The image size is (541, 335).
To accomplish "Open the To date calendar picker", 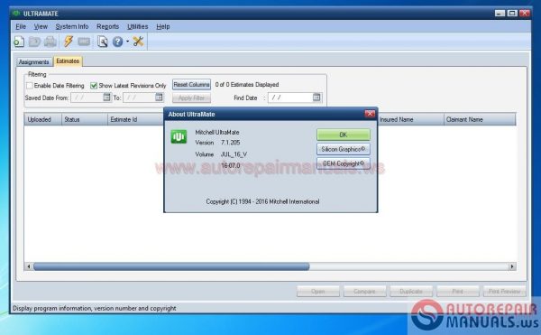I will tap(159, 98).
